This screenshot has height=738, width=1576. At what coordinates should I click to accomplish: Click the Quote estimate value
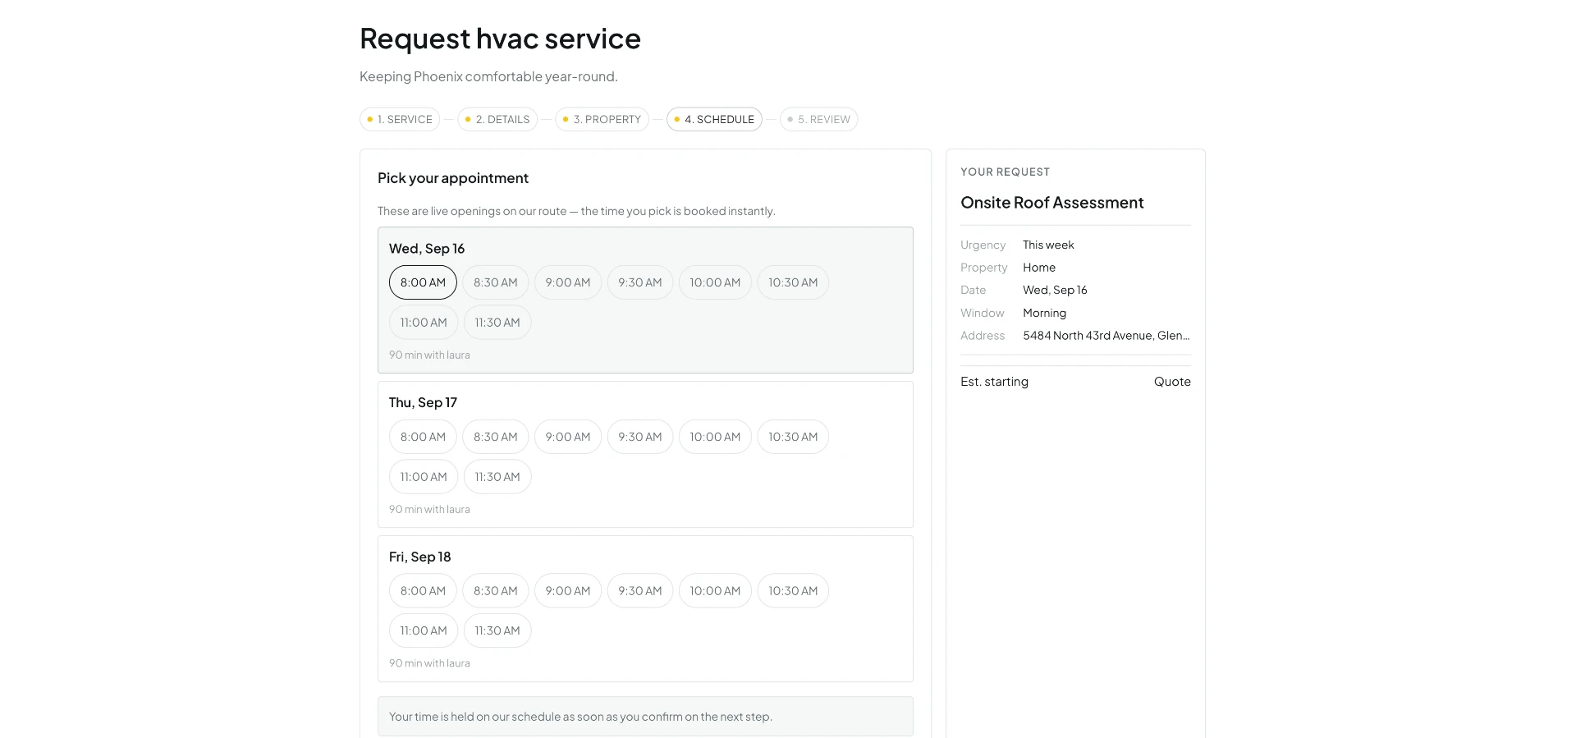click(x=1172, y=382)
